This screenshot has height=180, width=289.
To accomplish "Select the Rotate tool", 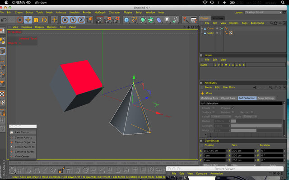I will [44, 20].
